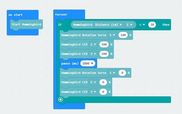Image resolution: width=182 pixels, height=114 pixels.
Task: Open port 3 dropdown of LED 100% block
Action: (93, 54)
